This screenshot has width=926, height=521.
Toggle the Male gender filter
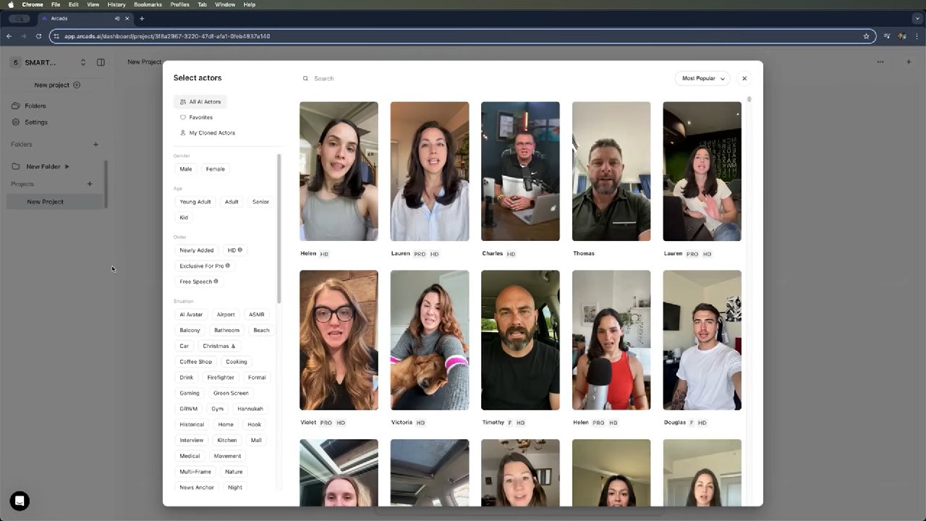186,169
